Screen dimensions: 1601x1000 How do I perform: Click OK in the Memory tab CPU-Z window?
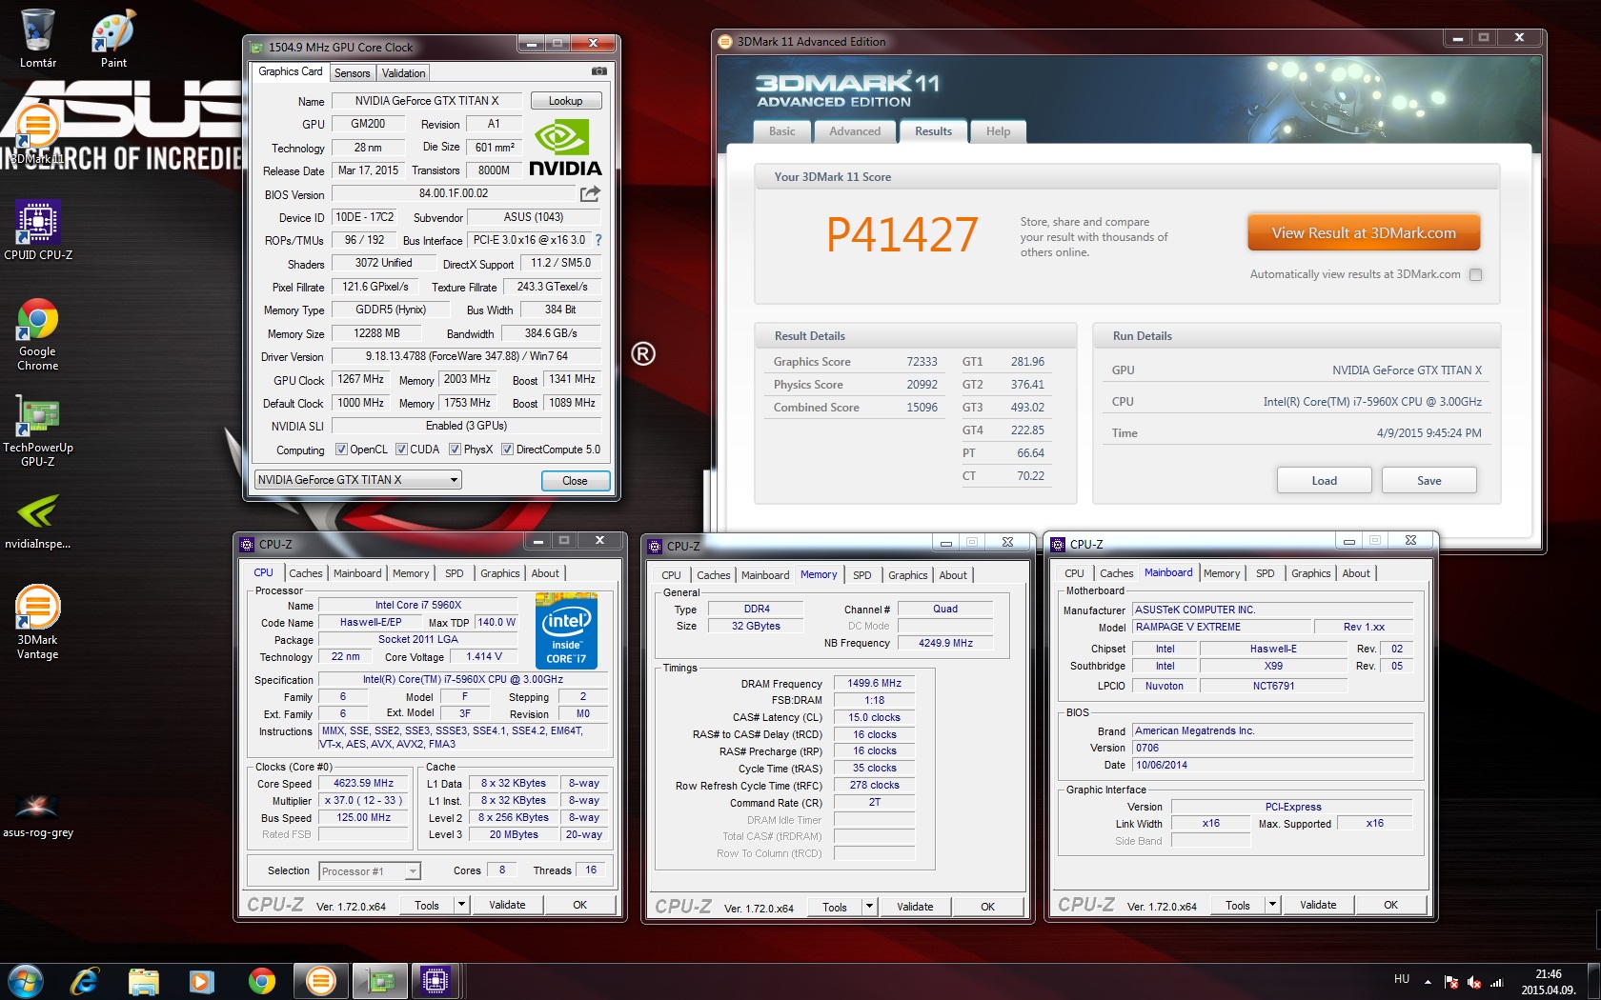[x=987, y=907]
